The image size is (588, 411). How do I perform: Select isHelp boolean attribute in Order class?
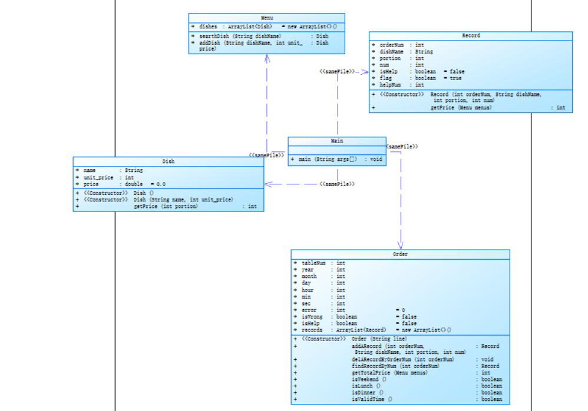(x=355, y=323)
